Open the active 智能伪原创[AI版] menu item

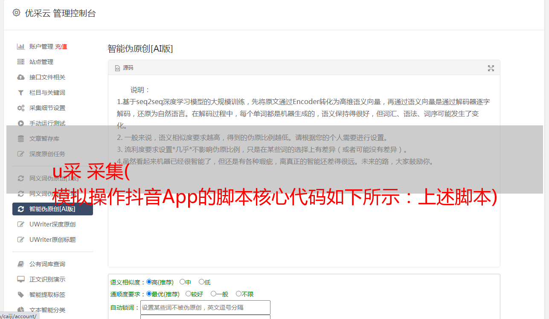53,209
